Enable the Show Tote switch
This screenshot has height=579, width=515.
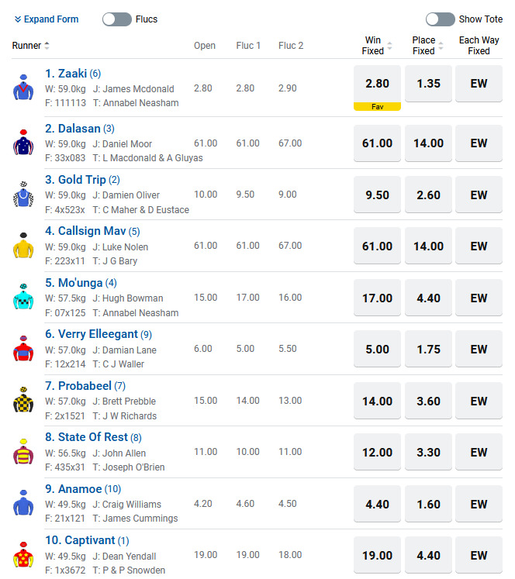(440, 19)
